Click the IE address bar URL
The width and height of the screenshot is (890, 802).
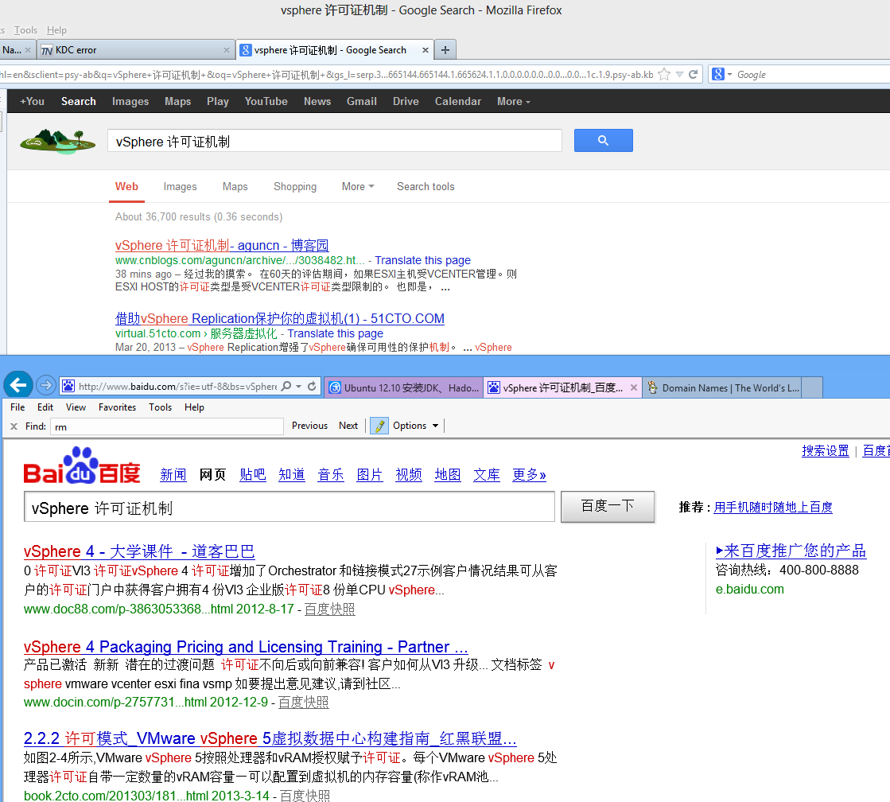[177, 386]
